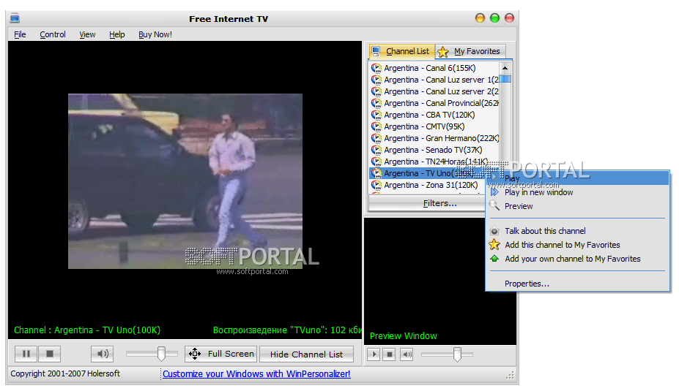Click the double-arrow icon beside Play in new window
Viewport: 679px width, 391px height.
[494, 192]
